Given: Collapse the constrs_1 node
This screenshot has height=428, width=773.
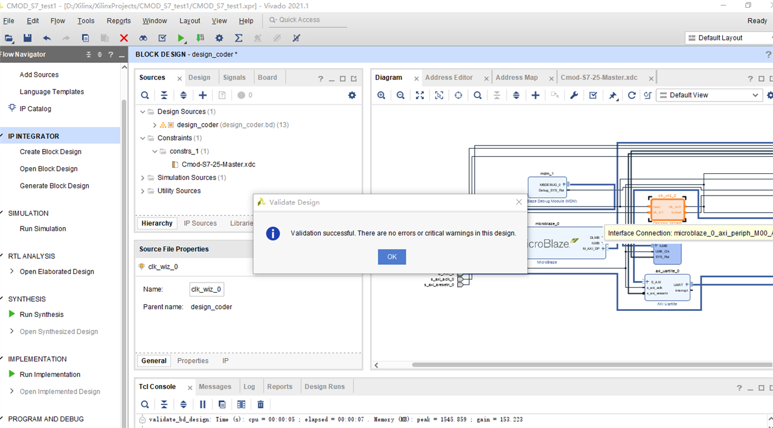Looking at the screenshot, I should tap(155, 152).
